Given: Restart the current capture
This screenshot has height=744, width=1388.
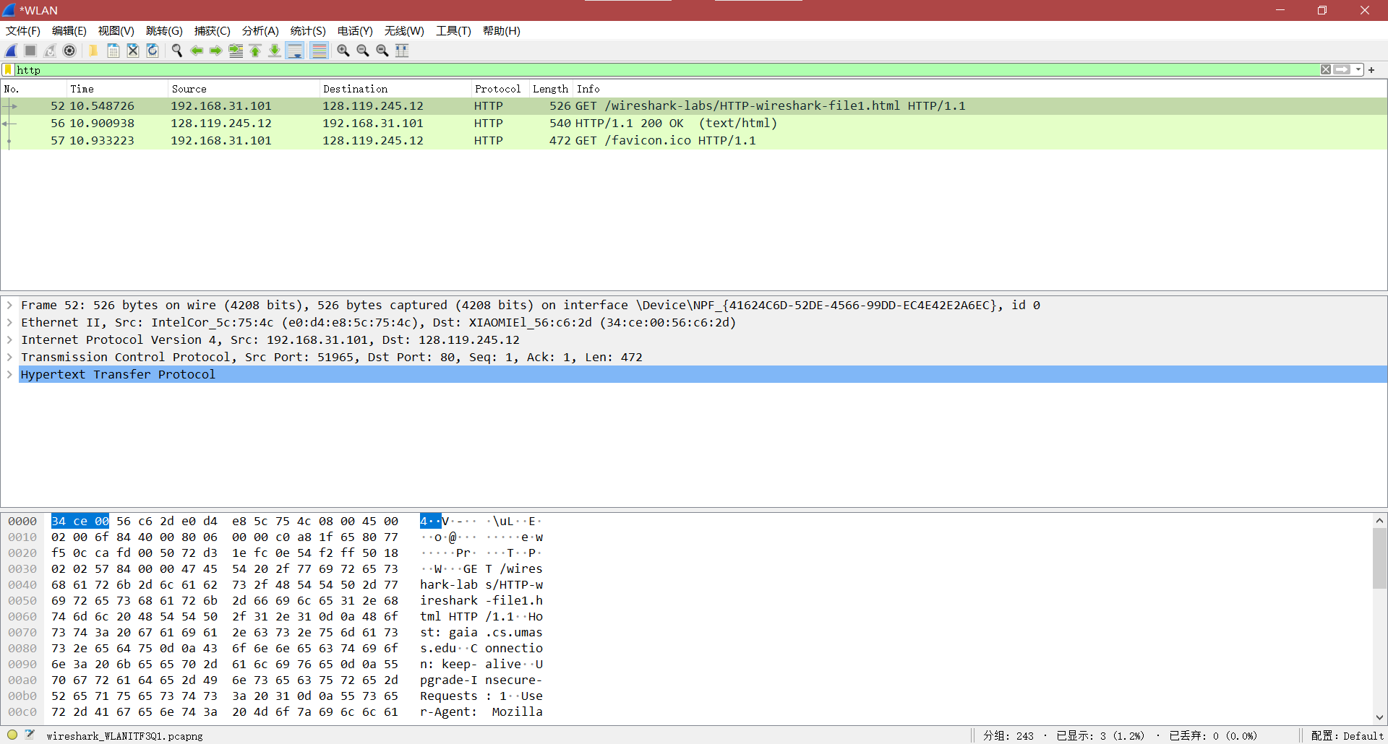Looking at the screenshot, I should pos(50,51).
